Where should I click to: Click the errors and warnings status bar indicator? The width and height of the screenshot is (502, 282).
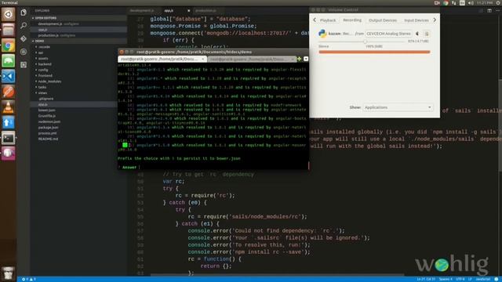point(28,279)
